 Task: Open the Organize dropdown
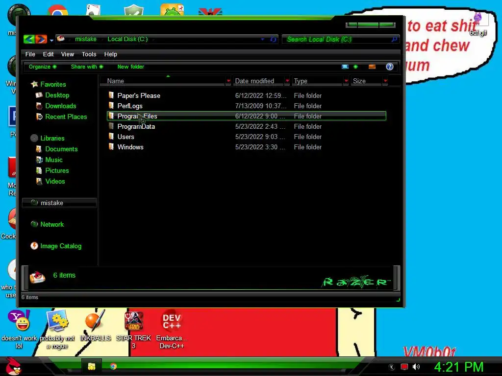(x=43, y=67)
